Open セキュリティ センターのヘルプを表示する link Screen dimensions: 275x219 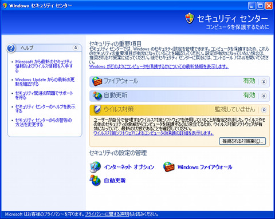tap(45, 109)
